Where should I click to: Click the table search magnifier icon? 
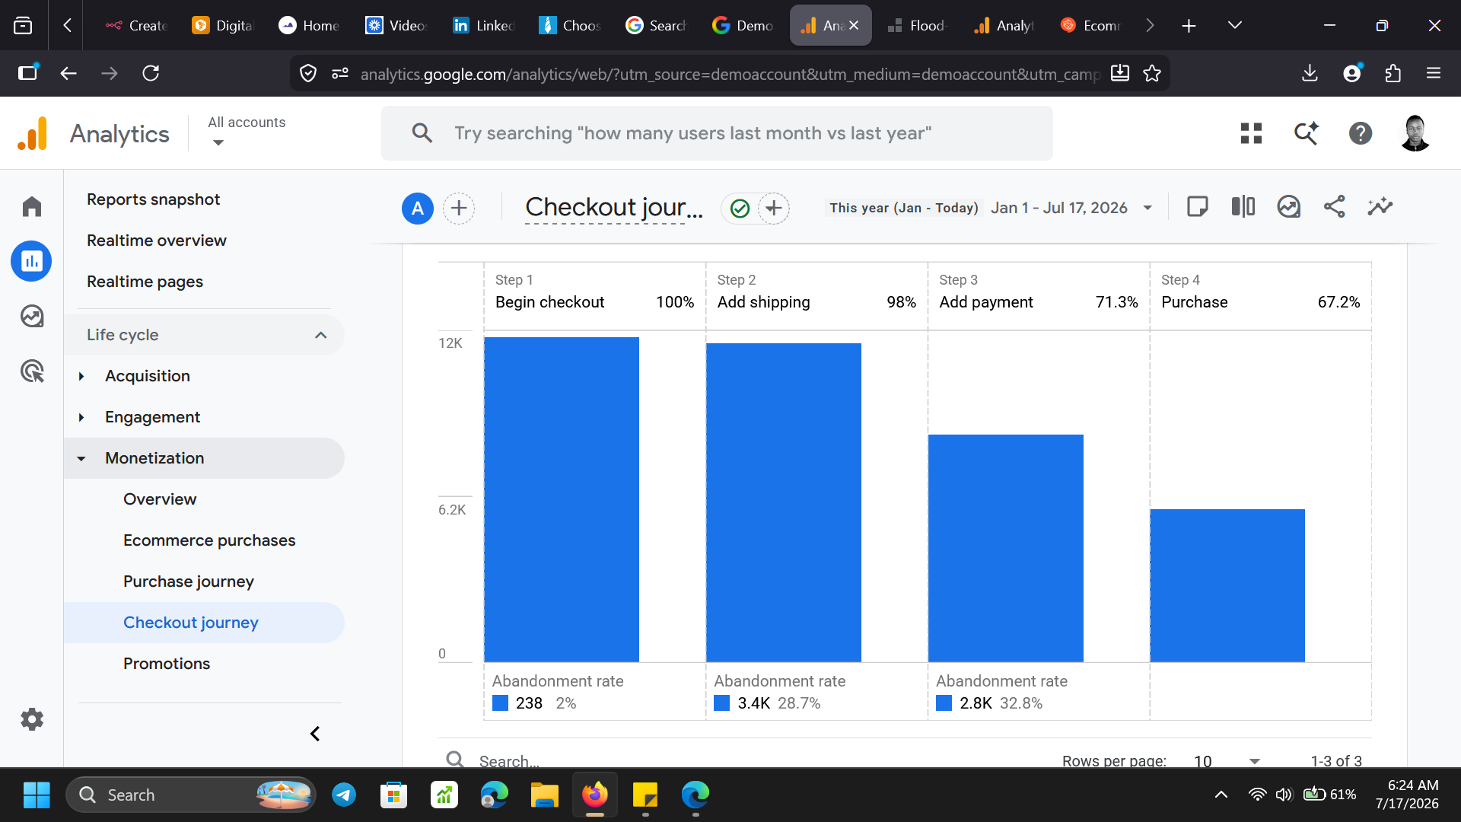click(455, 759)
